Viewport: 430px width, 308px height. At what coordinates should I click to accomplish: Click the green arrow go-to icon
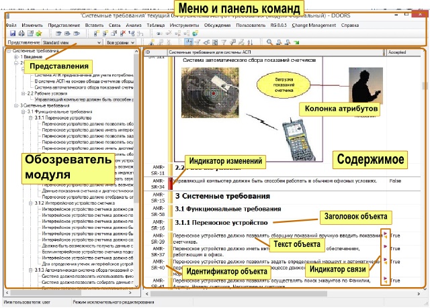click(x=296, y=42)
